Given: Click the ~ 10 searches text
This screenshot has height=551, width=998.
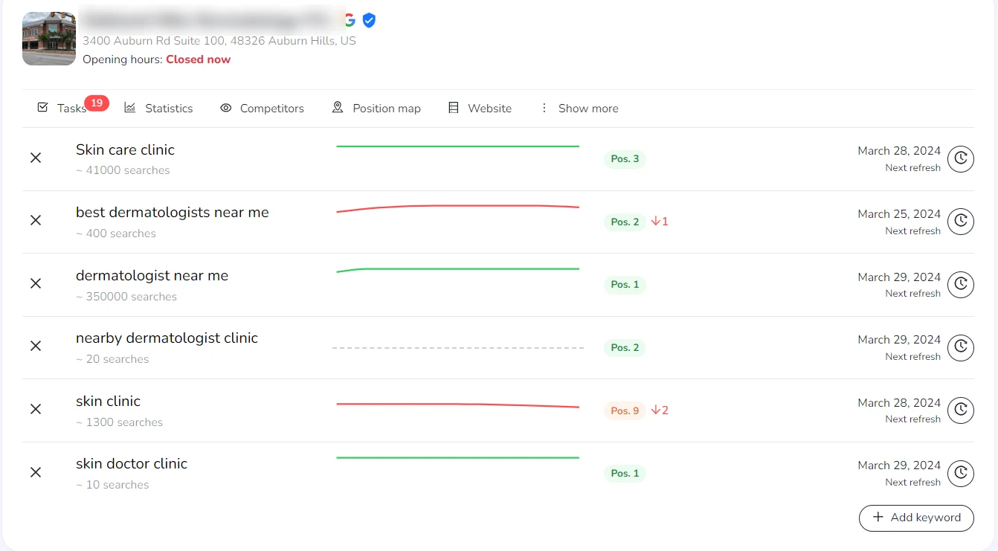Looking at the screenshot, I should point(112,485).
